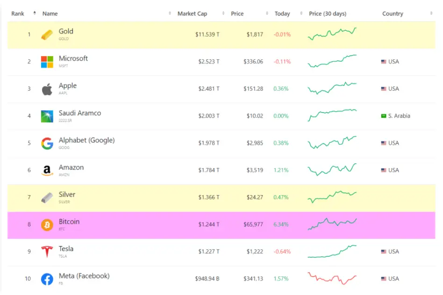View Apple 30-day price sparkline
The height and width of the screenshot is (295, 443).
tap(332, 88)
